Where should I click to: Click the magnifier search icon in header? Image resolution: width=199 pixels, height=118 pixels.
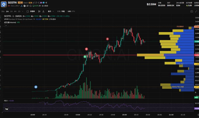pyautogui.click(x=30, y=6)
